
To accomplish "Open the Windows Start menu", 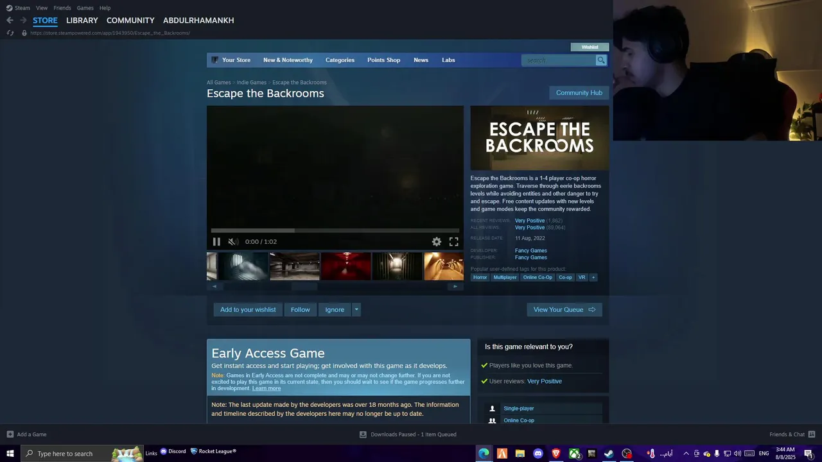I will coord(10,454).
